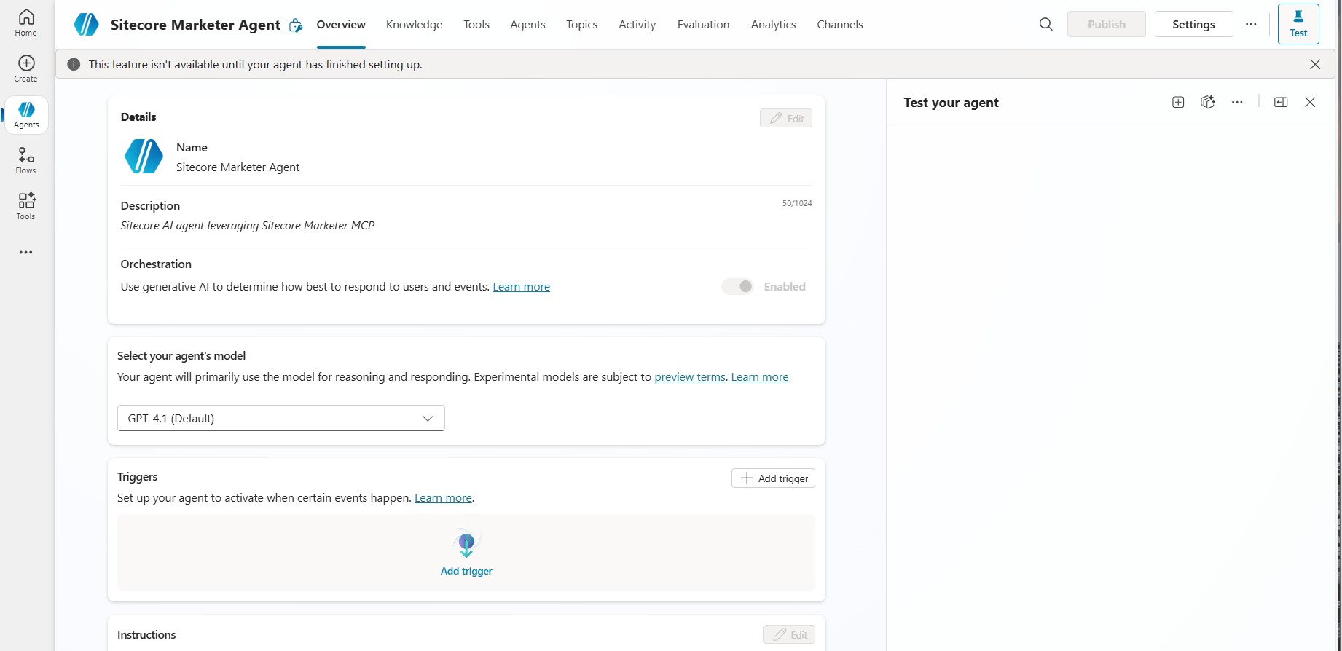Click the Instructions section heading

tap(146, 634)
